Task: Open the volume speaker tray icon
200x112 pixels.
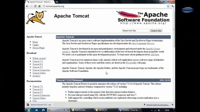Action: coord(159,110)
